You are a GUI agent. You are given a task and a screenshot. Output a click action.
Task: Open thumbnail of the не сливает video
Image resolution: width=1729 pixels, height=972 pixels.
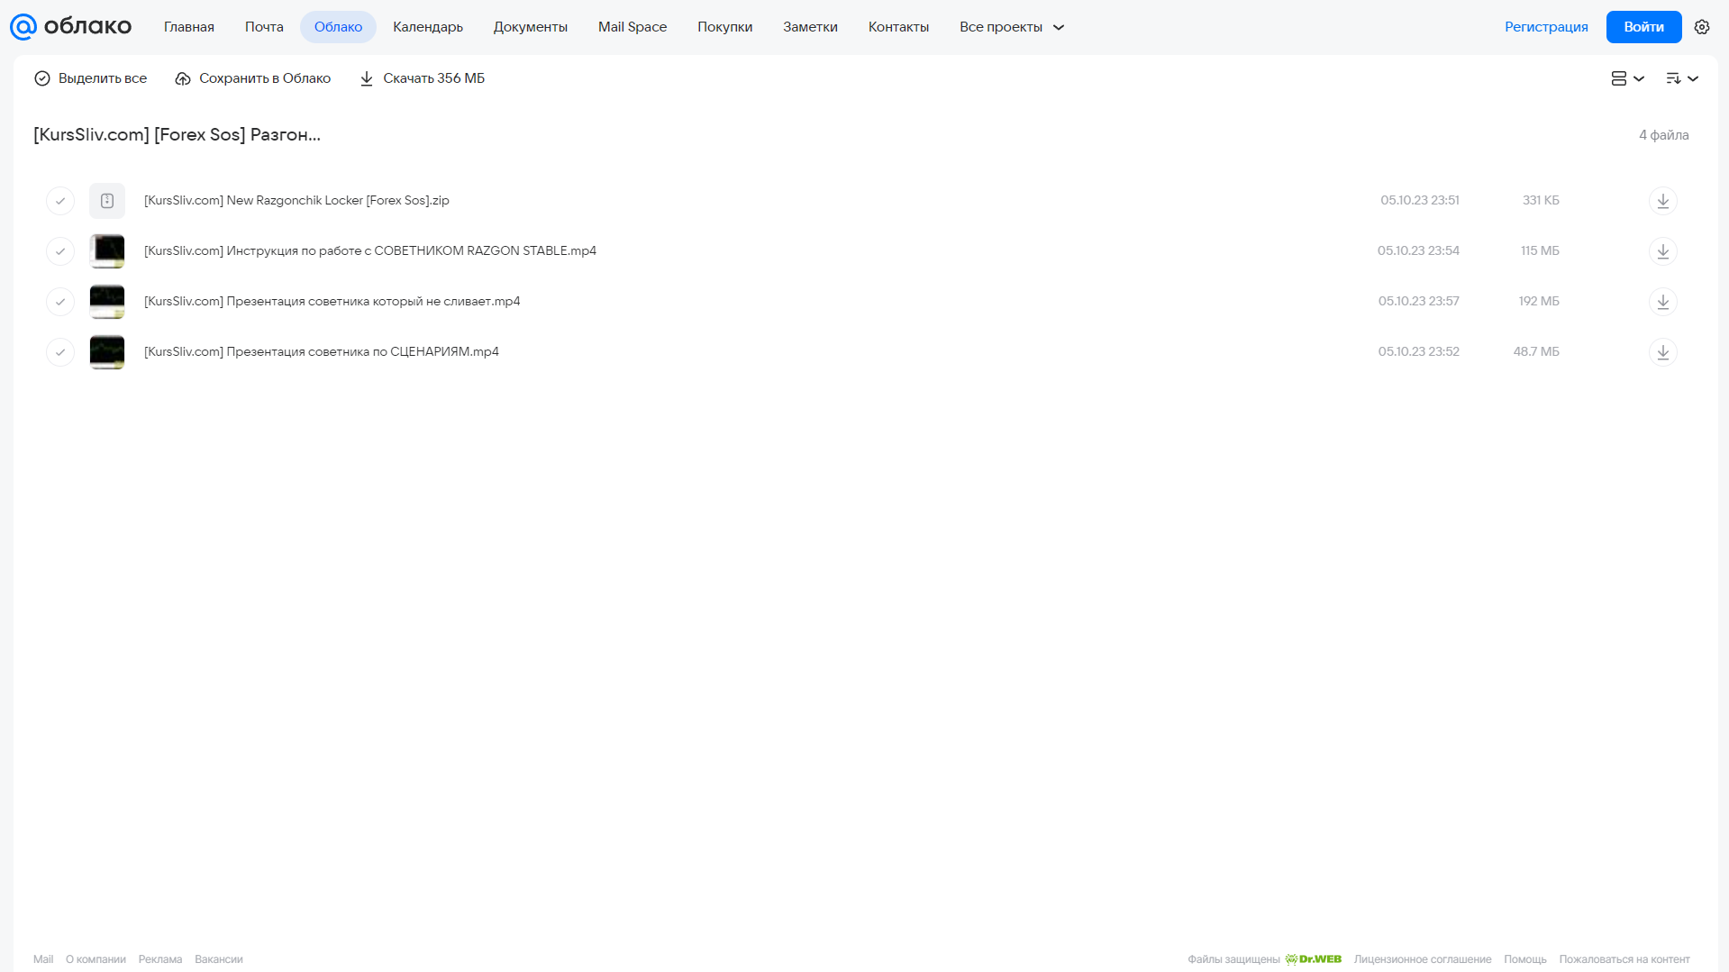pos(107,302)
